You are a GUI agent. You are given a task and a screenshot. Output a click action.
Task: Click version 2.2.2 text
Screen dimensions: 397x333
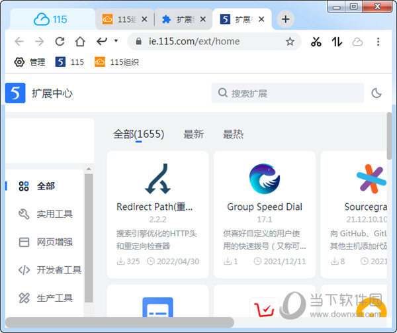157,219
